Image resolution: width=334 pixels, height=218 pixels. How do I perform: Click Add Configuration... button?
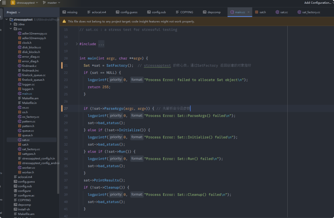click(318, 3)
